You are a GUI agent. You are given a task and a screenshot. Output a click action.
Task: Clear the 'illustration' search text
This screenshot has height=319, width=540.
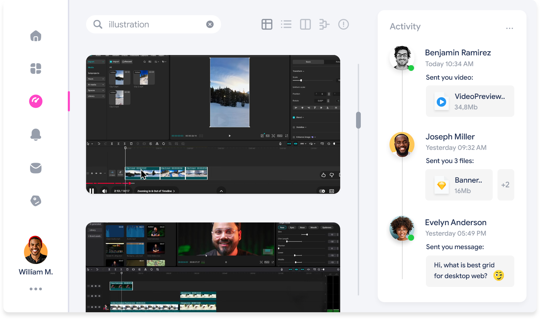210,24
